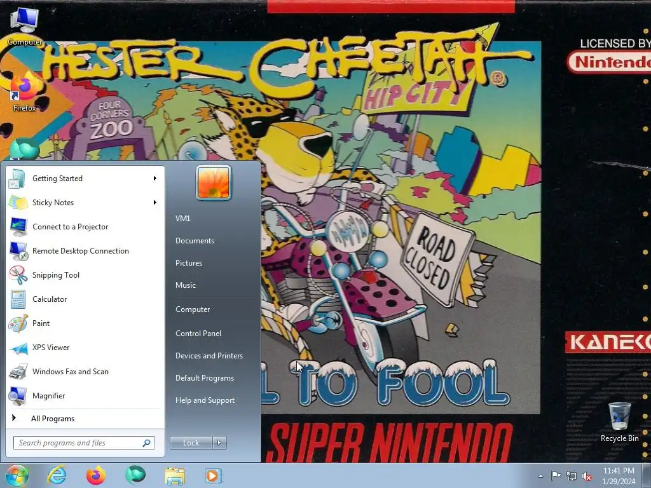Click the Calculator icon in Start menu
The width and height of the screenshot is (651, 488).
pos(18,299)
